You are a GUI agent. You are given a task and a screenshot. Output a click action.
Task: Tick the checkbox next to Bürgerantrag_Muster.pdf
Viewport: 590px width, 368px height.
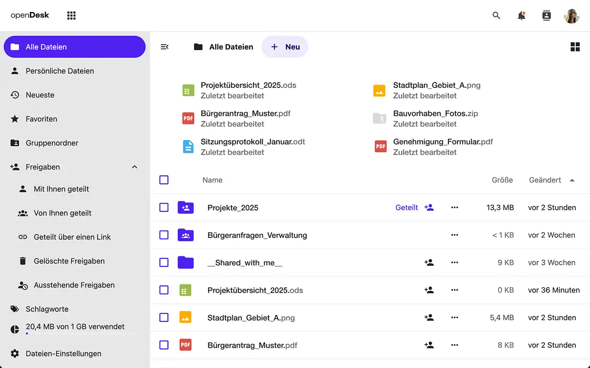click(x=164, y=345)
